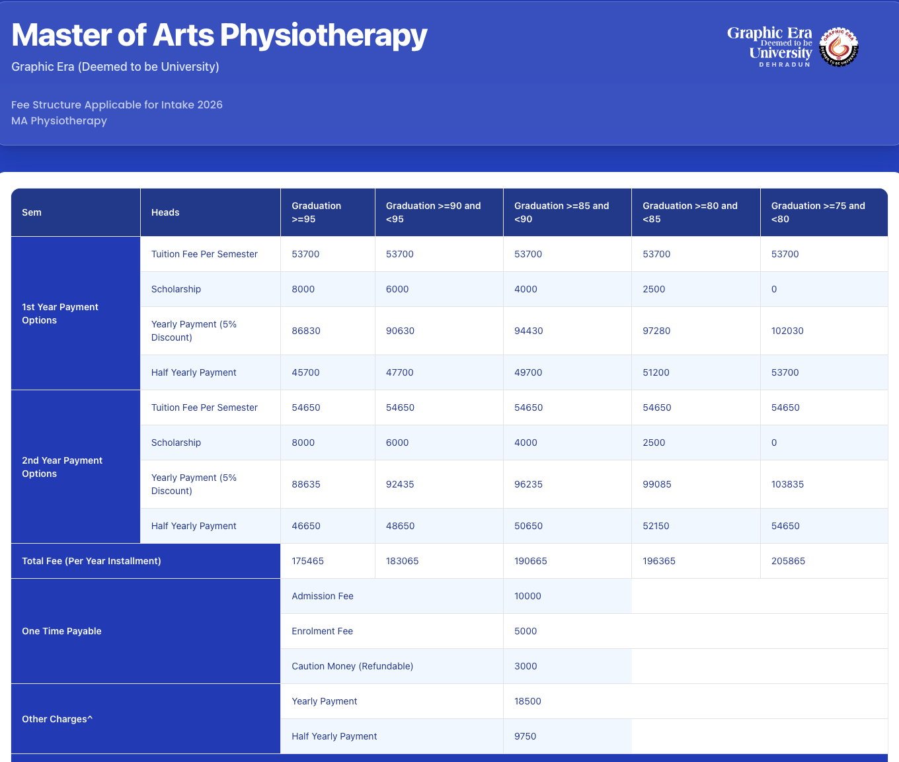
Task: Click the Heads column header
Action: click(x=165, y=212)
